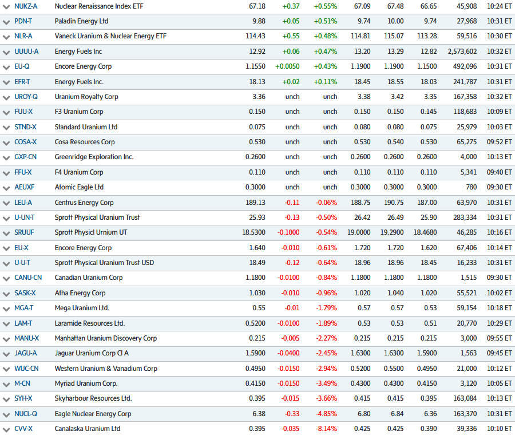Expand the LAM-T row chevron

pyautogui.click(x=6, y=325)
